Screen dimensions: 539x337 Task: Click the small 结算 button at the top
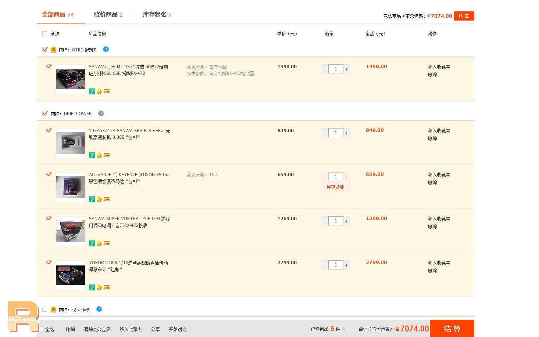click(464, 16)
